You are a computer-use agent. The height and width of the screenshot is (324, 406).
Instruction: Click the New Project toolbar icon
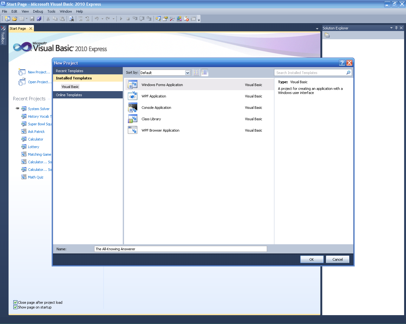(x=7, y=19)
